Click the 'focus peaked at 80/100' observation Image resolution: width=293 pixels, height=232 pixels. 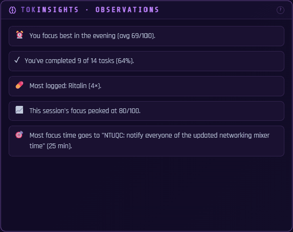(146, 111)
